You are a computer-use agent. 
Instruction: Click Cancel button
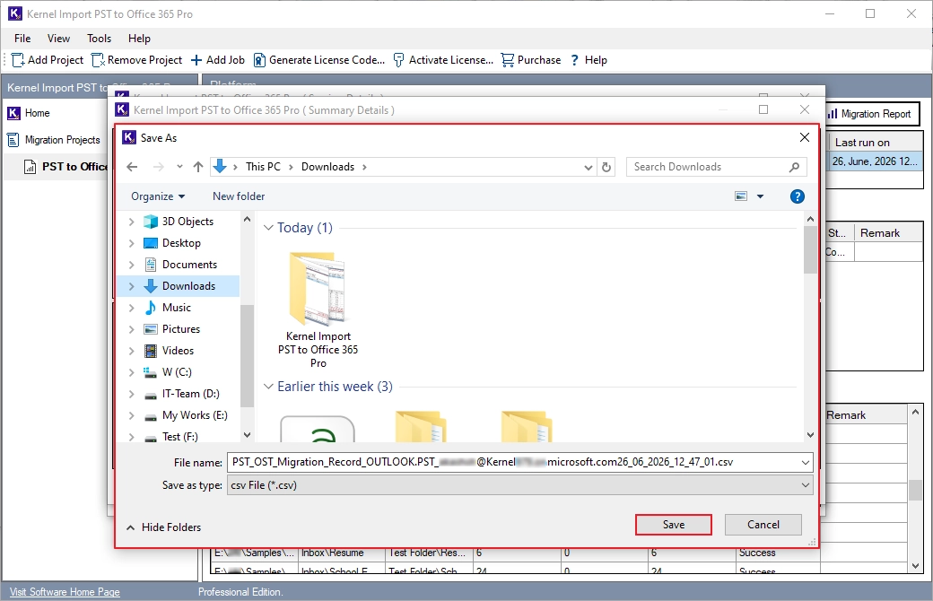(x=763, y=525)
